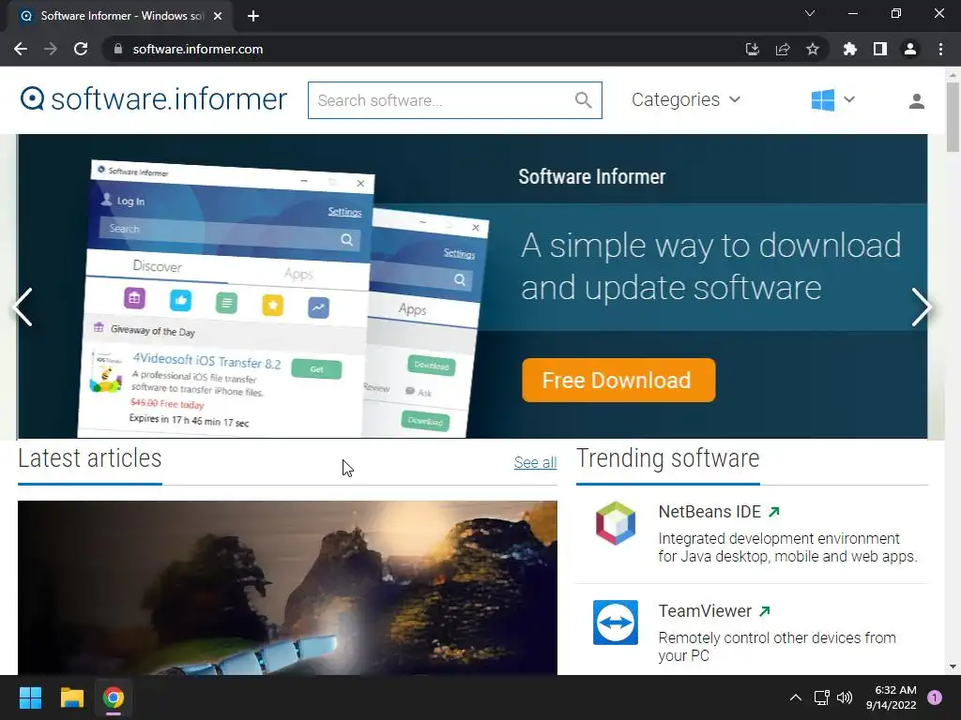
Task: Expand the platform selector chevron
Action: [x=848, y=99]
